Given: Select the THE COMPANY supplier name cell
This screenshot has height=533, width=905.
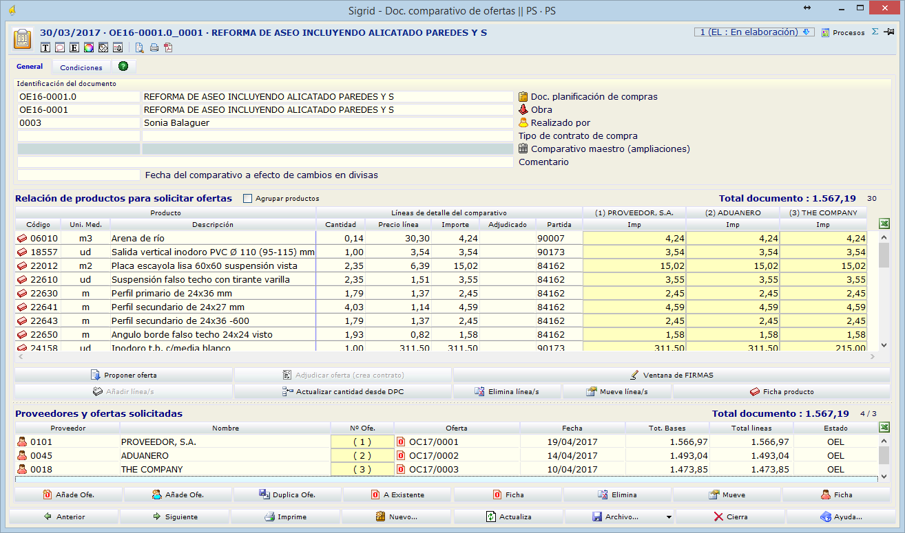Looking at the screenshot, I should [225, 469].
